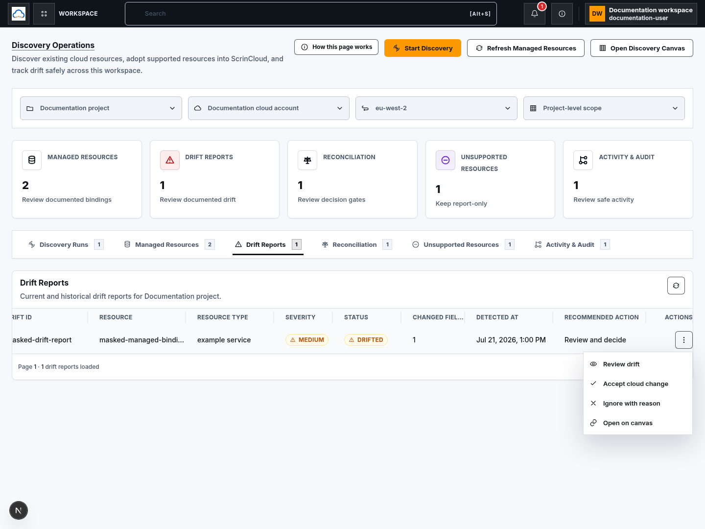Screen dimensions: 705x529
Task: Switch to the Managed Resources tab
Action: click(x=169, y=244)
